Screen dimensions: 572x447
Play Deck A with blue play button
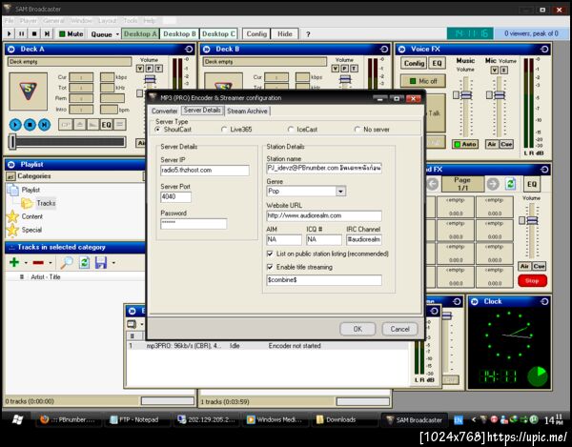point(15,125)
